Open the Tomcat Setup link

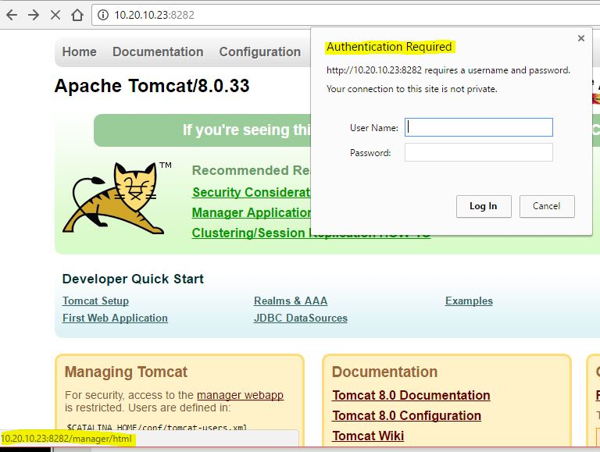click(95, 301)
